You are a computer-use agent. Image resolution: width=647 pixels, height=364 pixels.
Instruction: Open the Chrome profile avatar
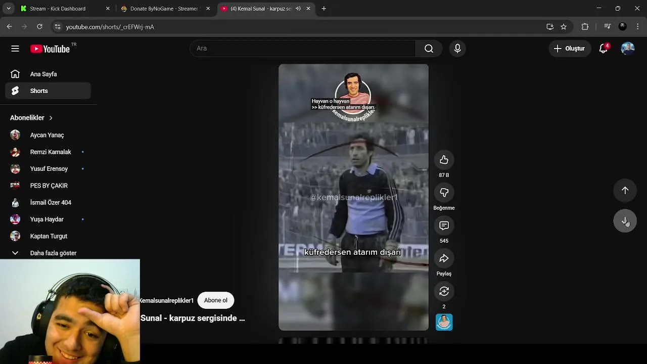coord(623,27)
